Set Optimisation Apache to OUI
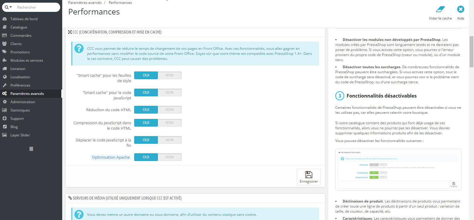474x220 pixels. [x=146, y=157]
